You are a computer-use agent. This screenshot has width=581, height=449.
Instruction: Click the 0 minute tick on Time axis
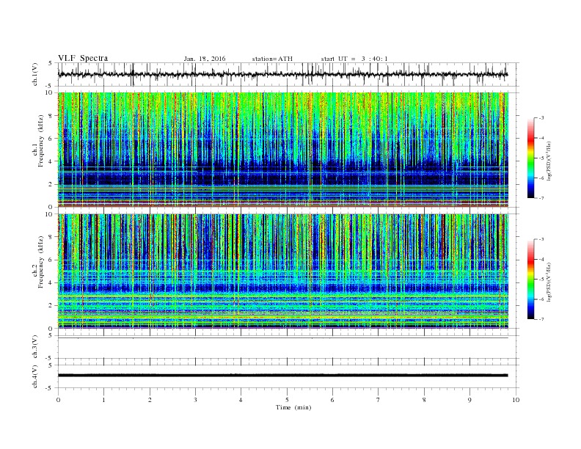click(x=58, y=400)
